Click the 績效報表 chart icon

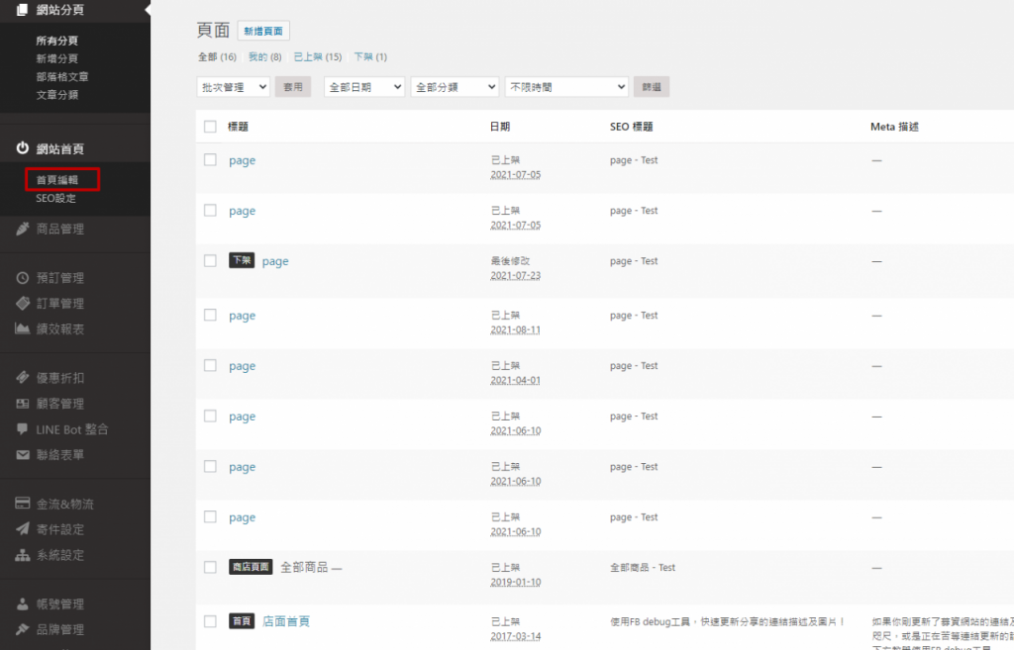pyautogui.click(x=23, y=328)
